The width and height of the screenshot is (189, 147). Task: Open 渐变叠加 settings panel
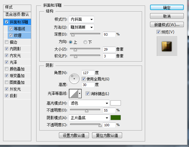point(17,76)
